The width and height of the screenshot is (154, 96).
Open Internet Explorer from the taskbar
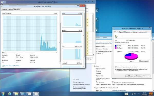(9, 94)
